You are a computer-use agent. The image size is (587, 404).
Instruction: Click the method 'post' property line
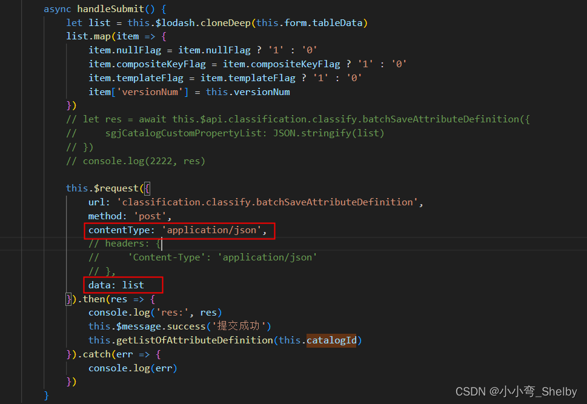[x=127, y=216]
